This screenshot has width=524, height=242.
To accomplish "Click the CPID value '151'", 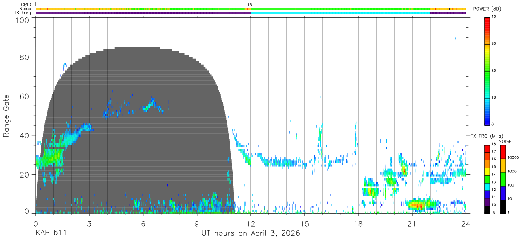I will point(251,5).
